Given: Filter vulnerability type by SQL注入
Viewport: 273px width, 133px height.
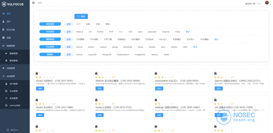Looking at the screenshot, I should (x=163, y=39).
